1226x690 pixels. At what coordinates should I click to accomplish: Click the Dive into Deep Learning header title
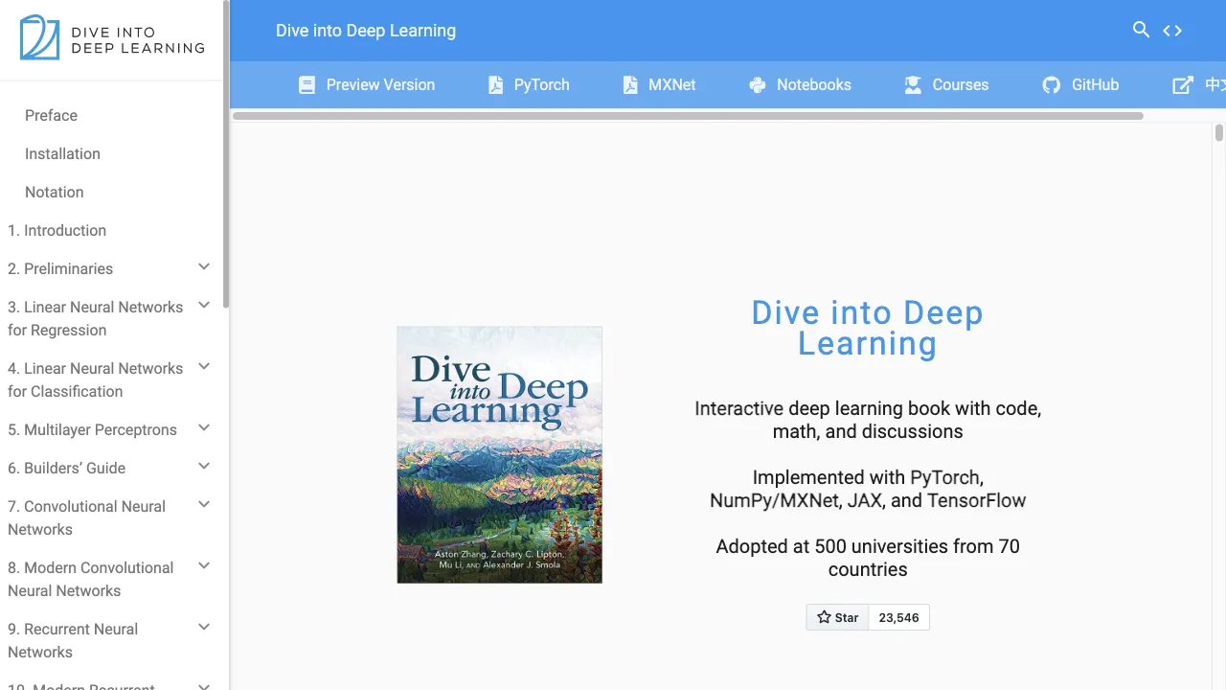(366, 31)
